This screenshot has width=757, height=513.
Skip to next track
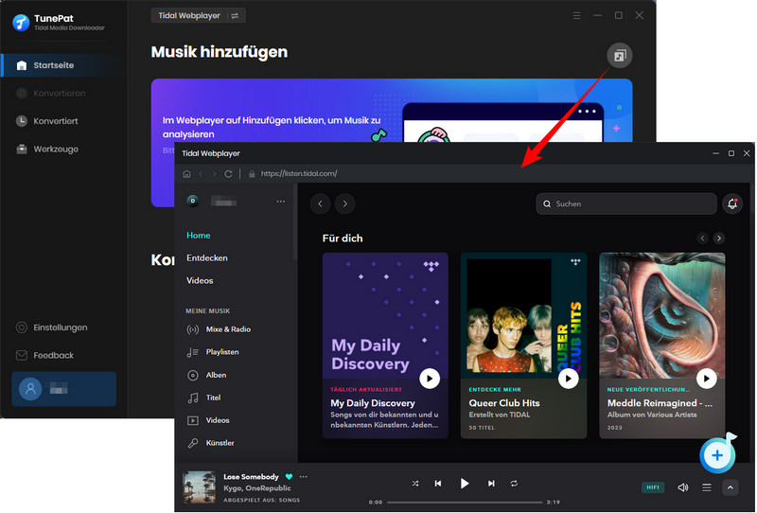pos(491,484)
